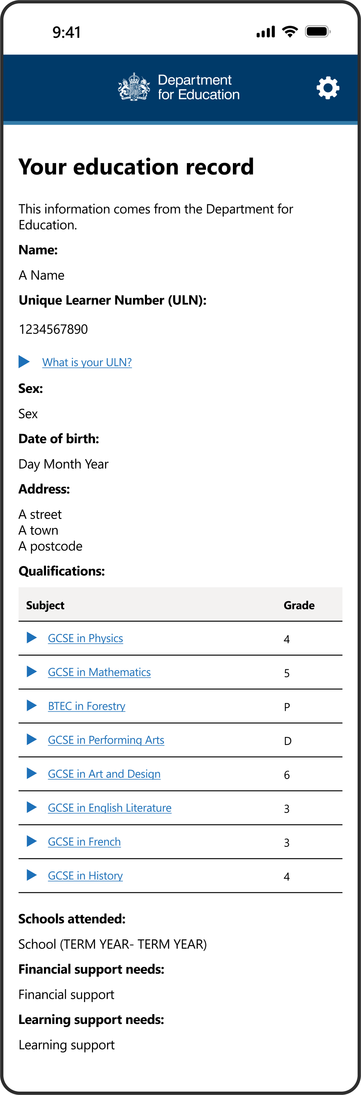Screen dimensions: 361x1095
Task: Open settings via the gear icon
Action: click(327, 88)
